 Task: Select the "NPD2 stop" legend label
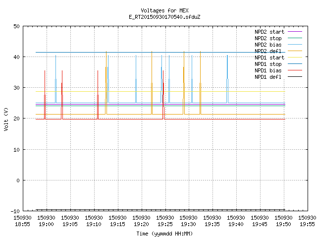click(268, 38)
